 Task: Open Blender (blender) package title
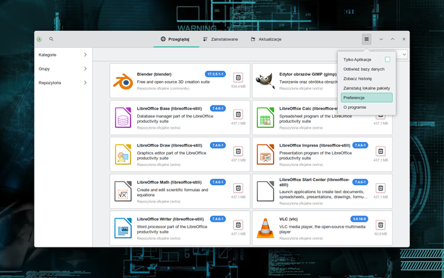click(x=154, y=74)
